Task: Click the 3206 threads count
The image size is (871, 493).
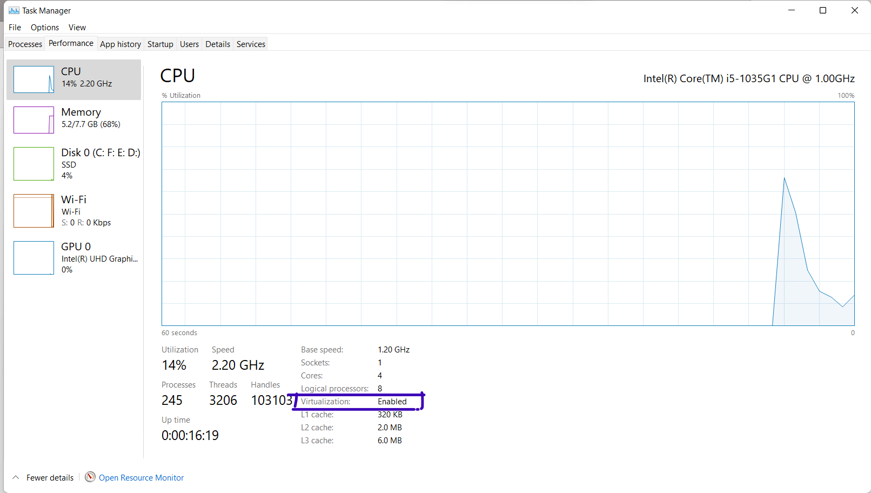Action: pyautogui.click(x=223, y=401)
